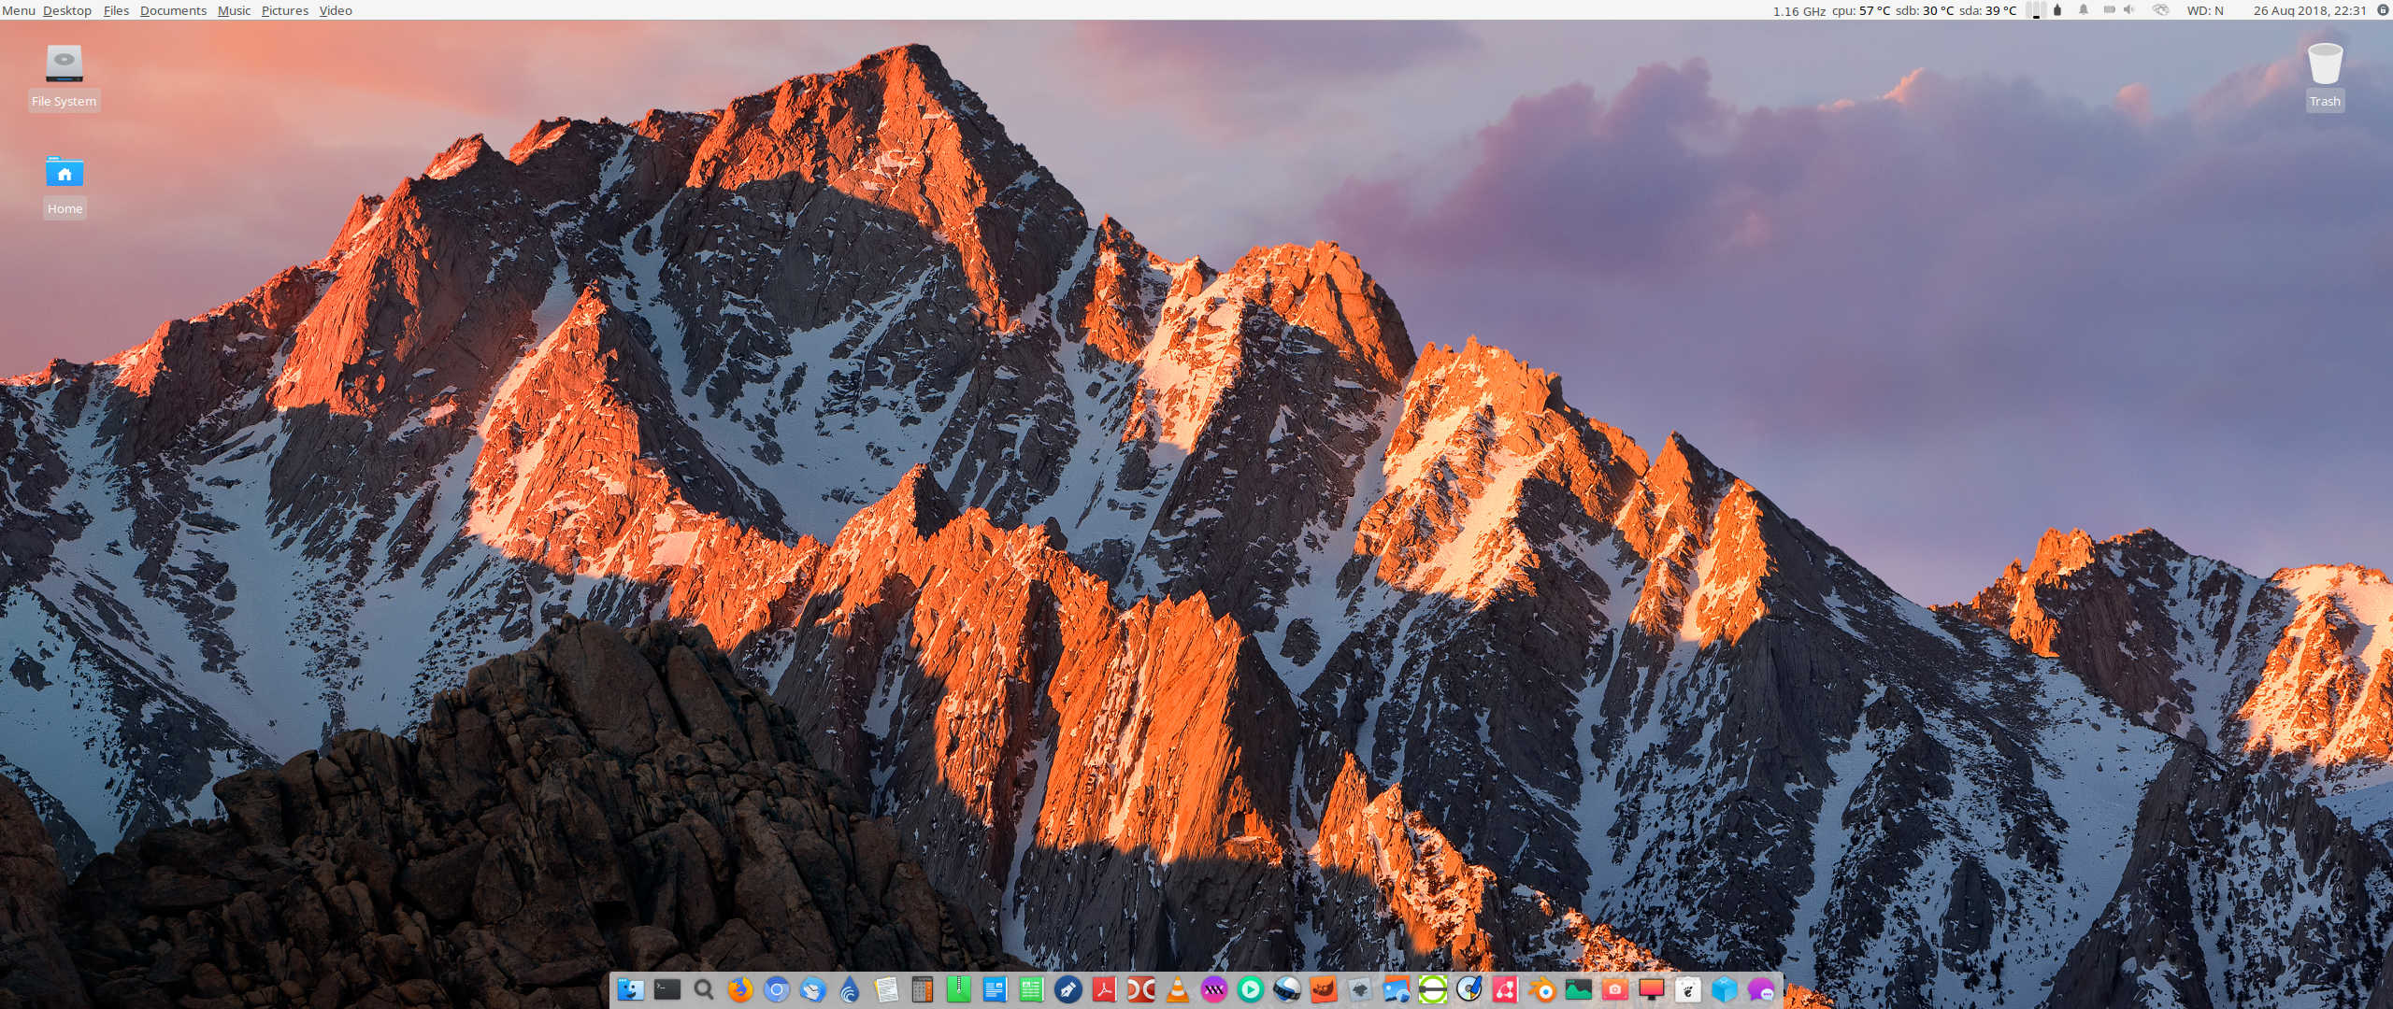
Task: Launch the green circle LibreCAD-style icon
Action: point(1432,989)
